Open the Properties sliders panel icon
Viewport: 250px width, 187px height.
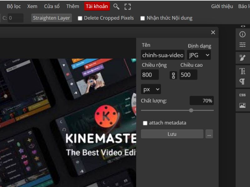(242, 45)
